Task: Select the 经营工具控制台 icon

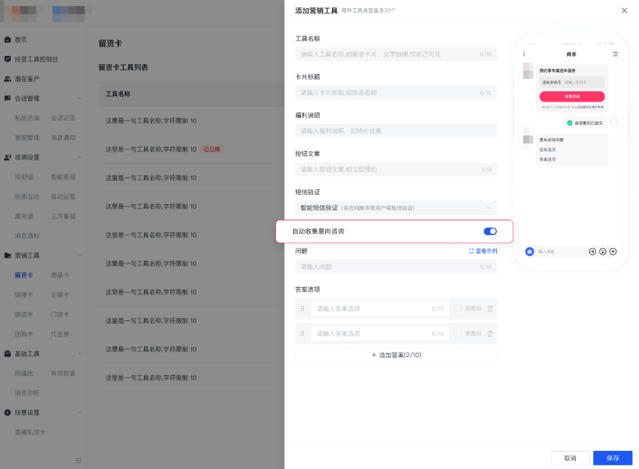Action: [7, 59]
